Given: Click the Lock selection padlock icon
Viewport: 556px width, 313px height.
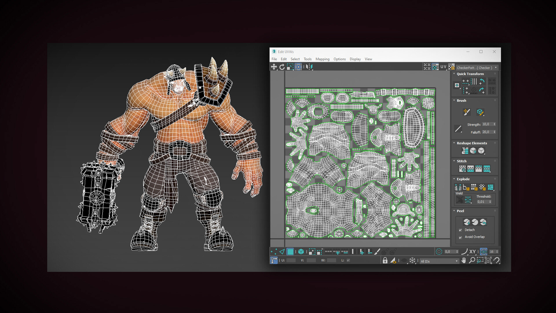Looking at the screenshot, I should (x=385, y=260).
